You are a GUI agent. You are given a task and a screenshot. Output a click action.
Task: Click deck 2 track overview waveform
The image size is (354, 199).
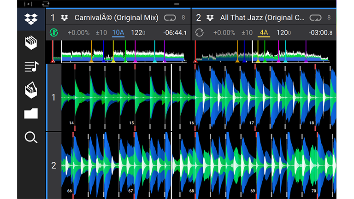262,52
